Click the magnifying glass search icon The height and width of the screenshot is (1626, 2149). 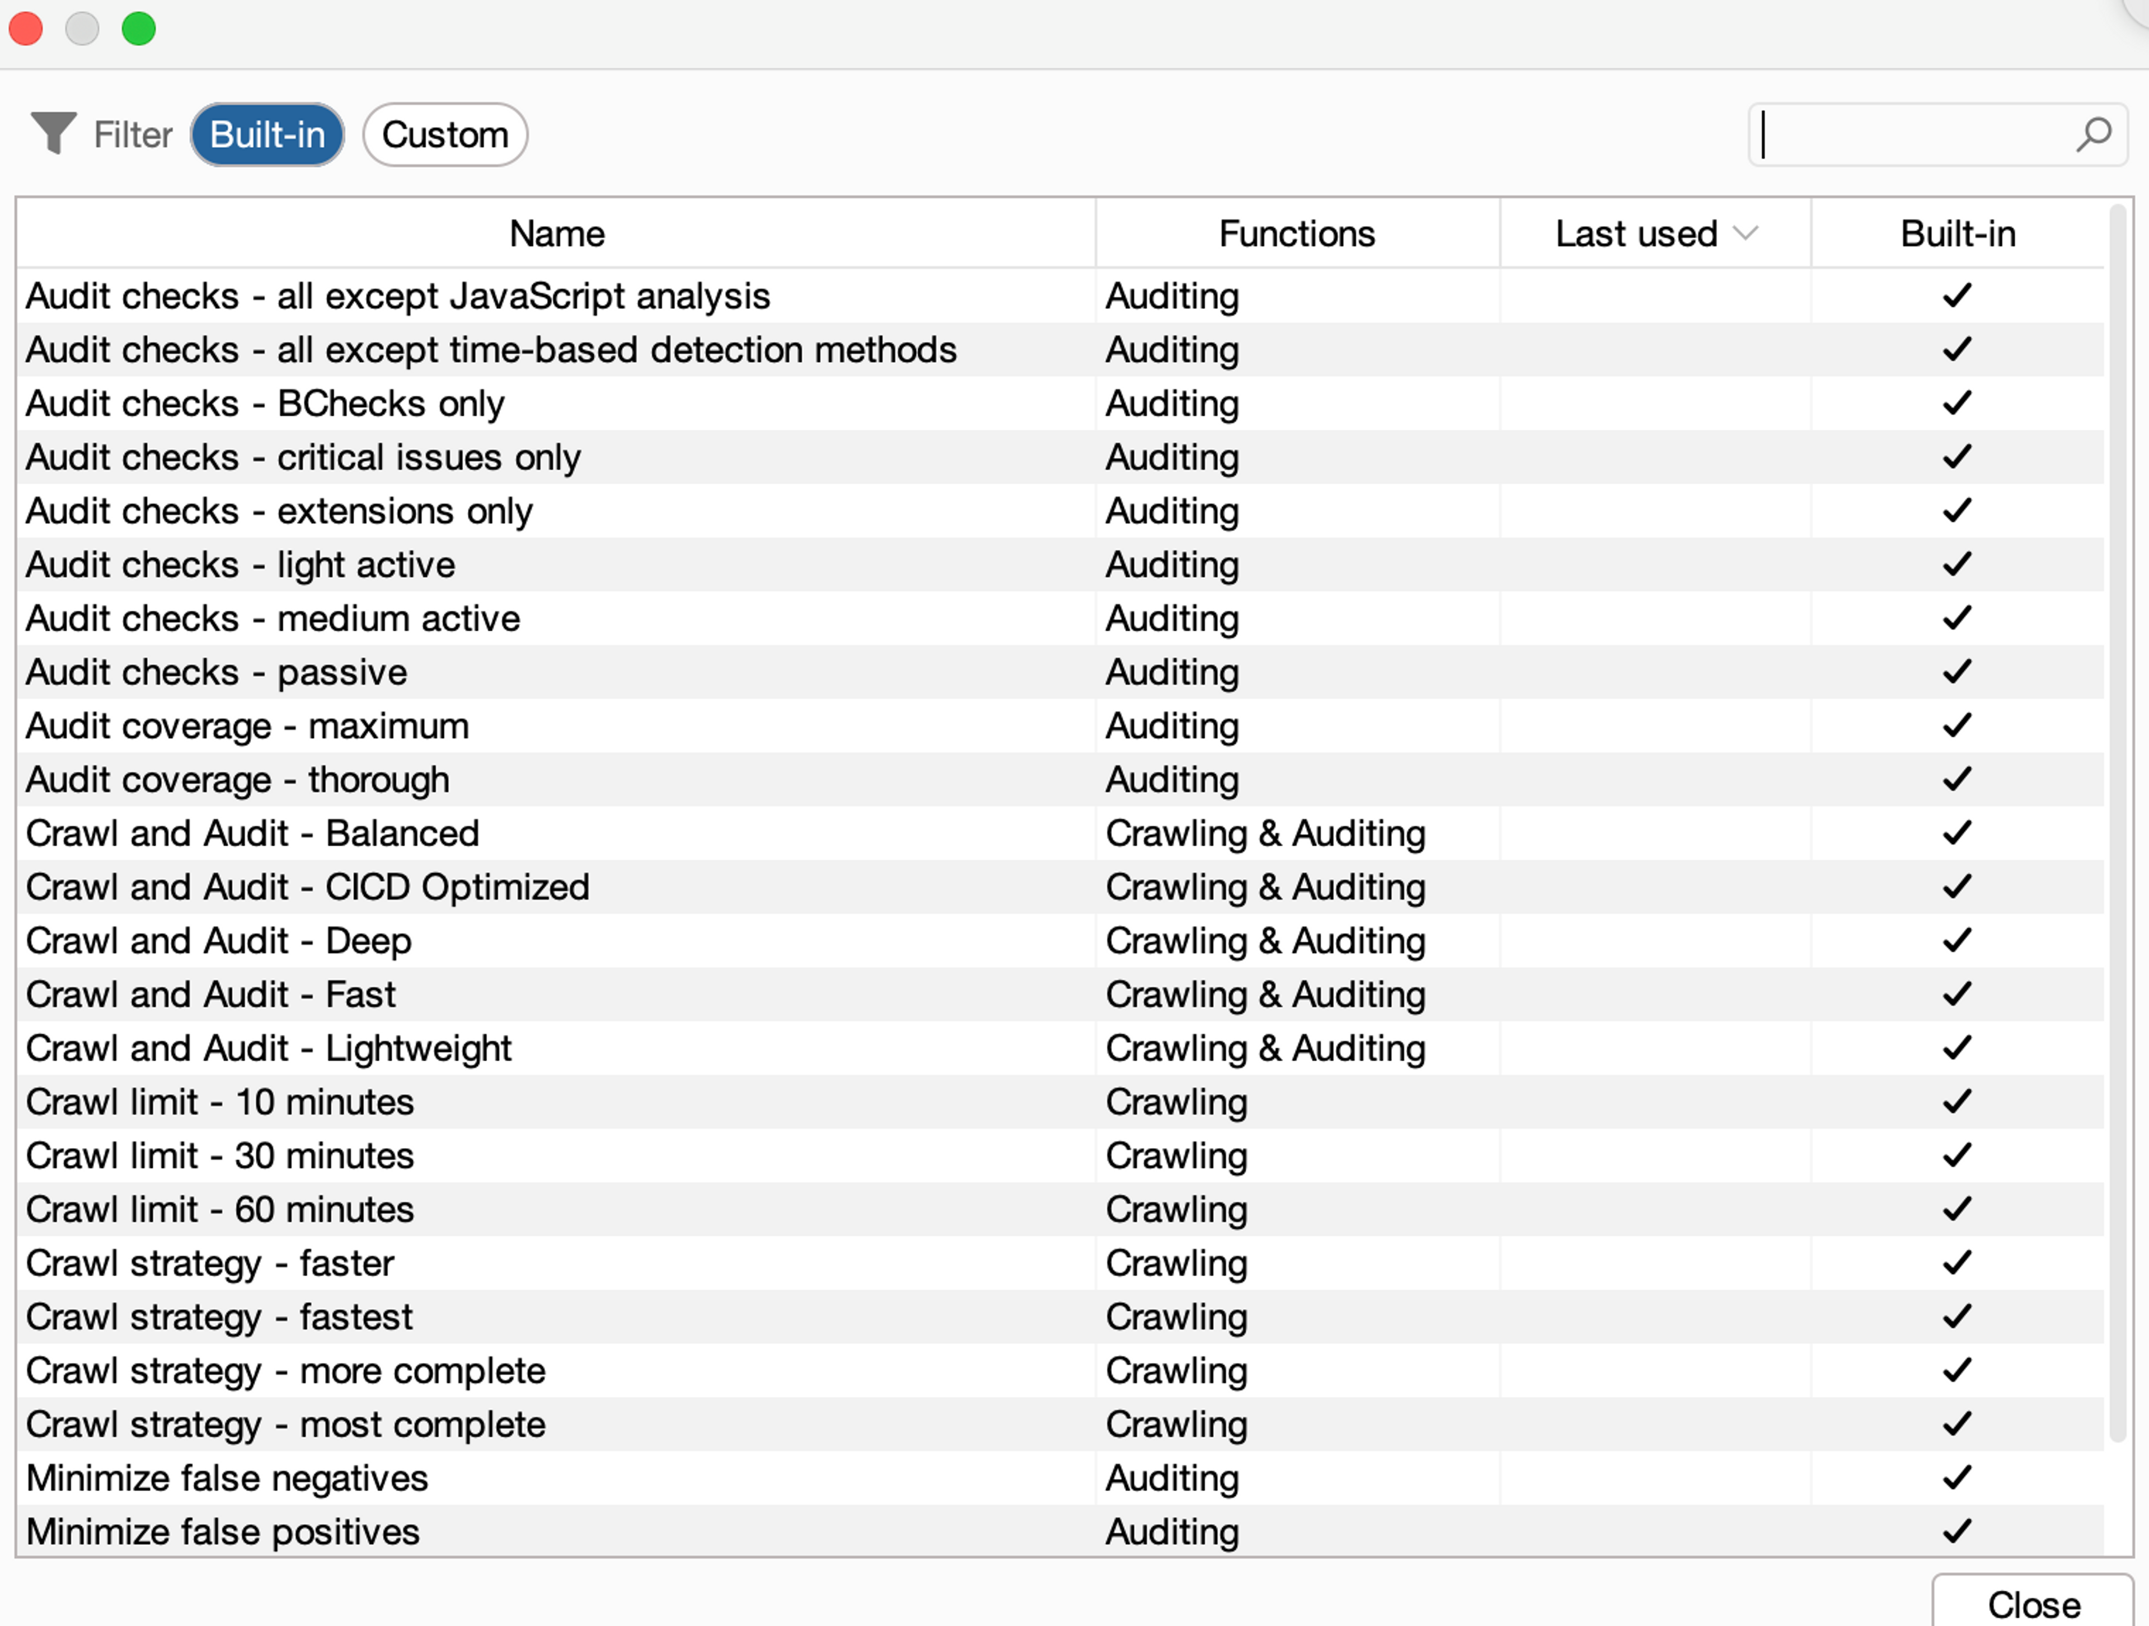tap(2094, 134)
